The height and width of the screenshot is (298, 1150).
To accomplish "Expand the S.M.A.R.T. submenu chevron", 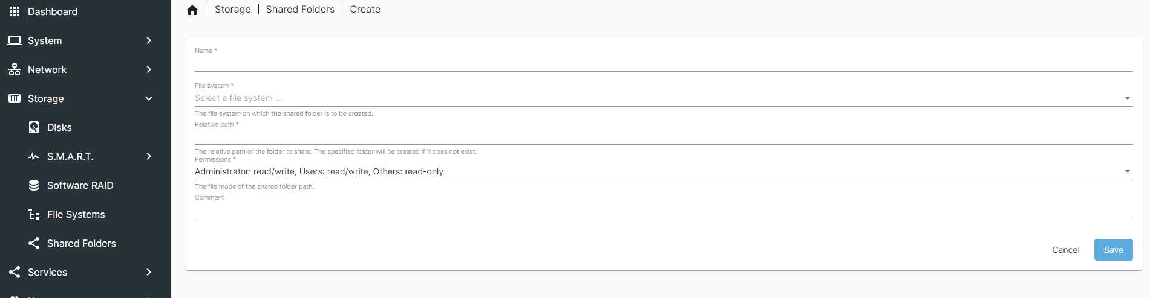I will click(149, 156).
